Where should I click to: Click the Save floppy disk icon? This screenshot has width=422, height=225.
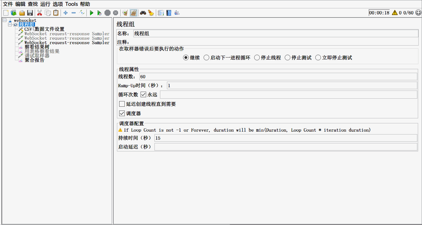(30, 13)
